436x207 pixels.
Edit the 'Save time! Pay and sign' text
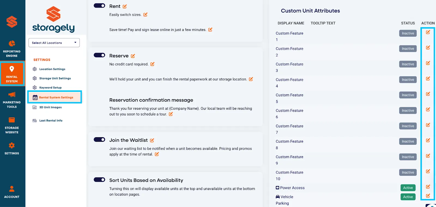[x=210, y=30]
